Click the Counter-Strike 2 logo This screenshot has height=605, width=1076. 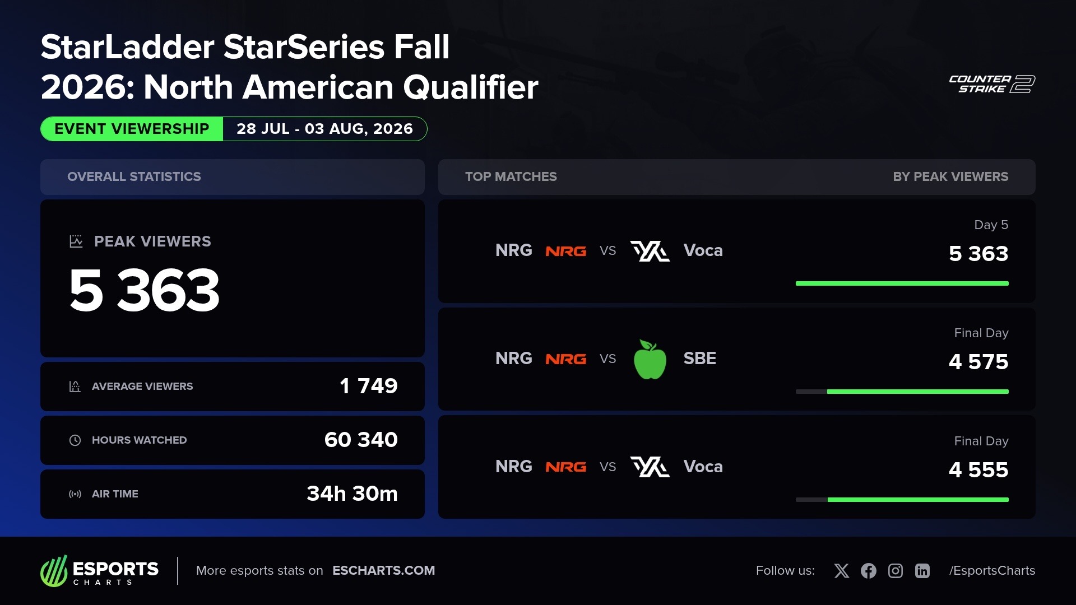[x=992, y=84]
